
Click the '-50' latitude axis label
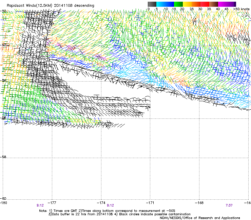tap(3, 11)
